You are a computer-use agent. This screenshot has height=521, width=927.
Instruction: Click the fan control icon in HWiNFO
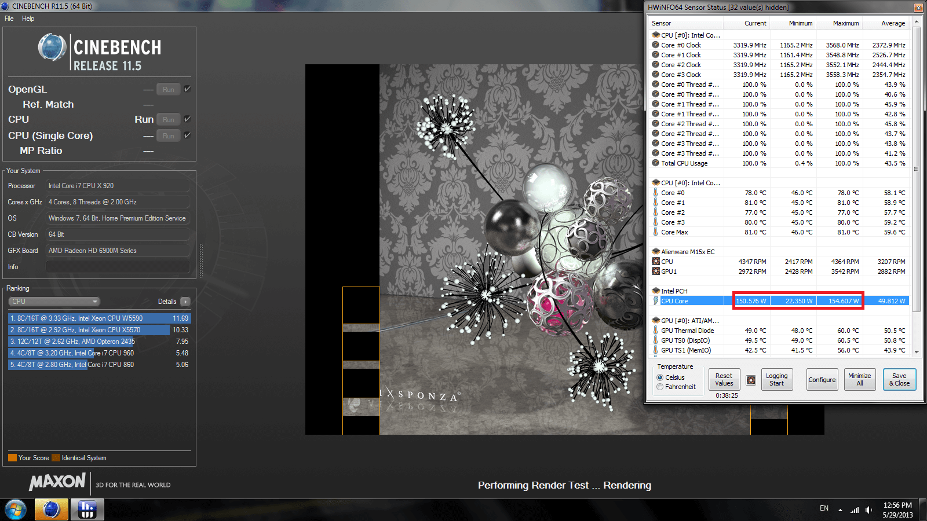click(750, 380)
